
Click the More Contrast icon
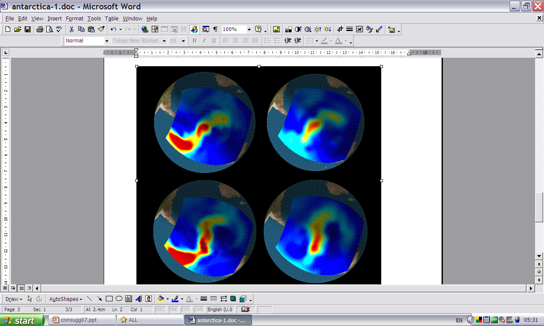298,29
